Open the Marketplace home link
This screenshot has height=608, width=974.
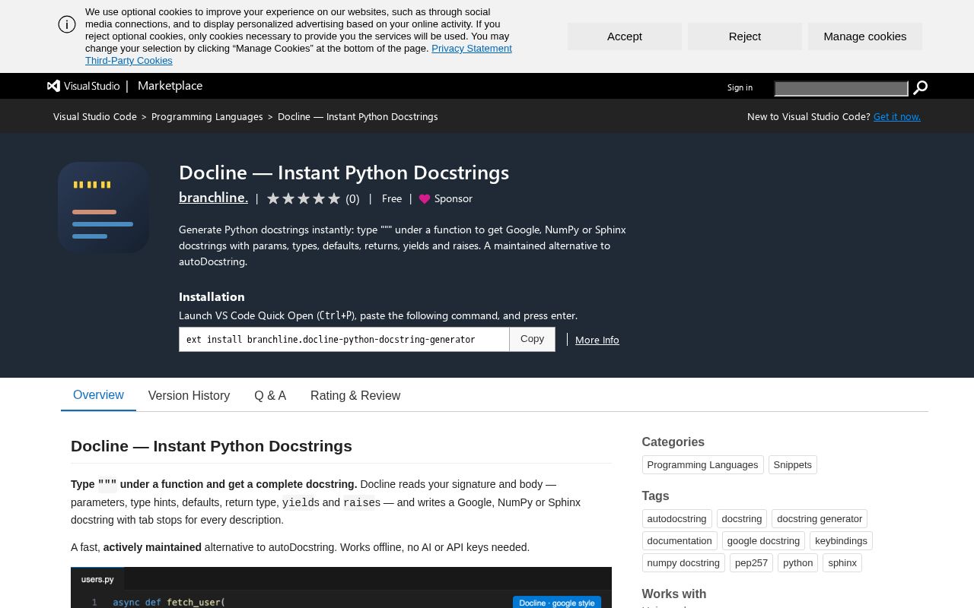click(170, 86)
